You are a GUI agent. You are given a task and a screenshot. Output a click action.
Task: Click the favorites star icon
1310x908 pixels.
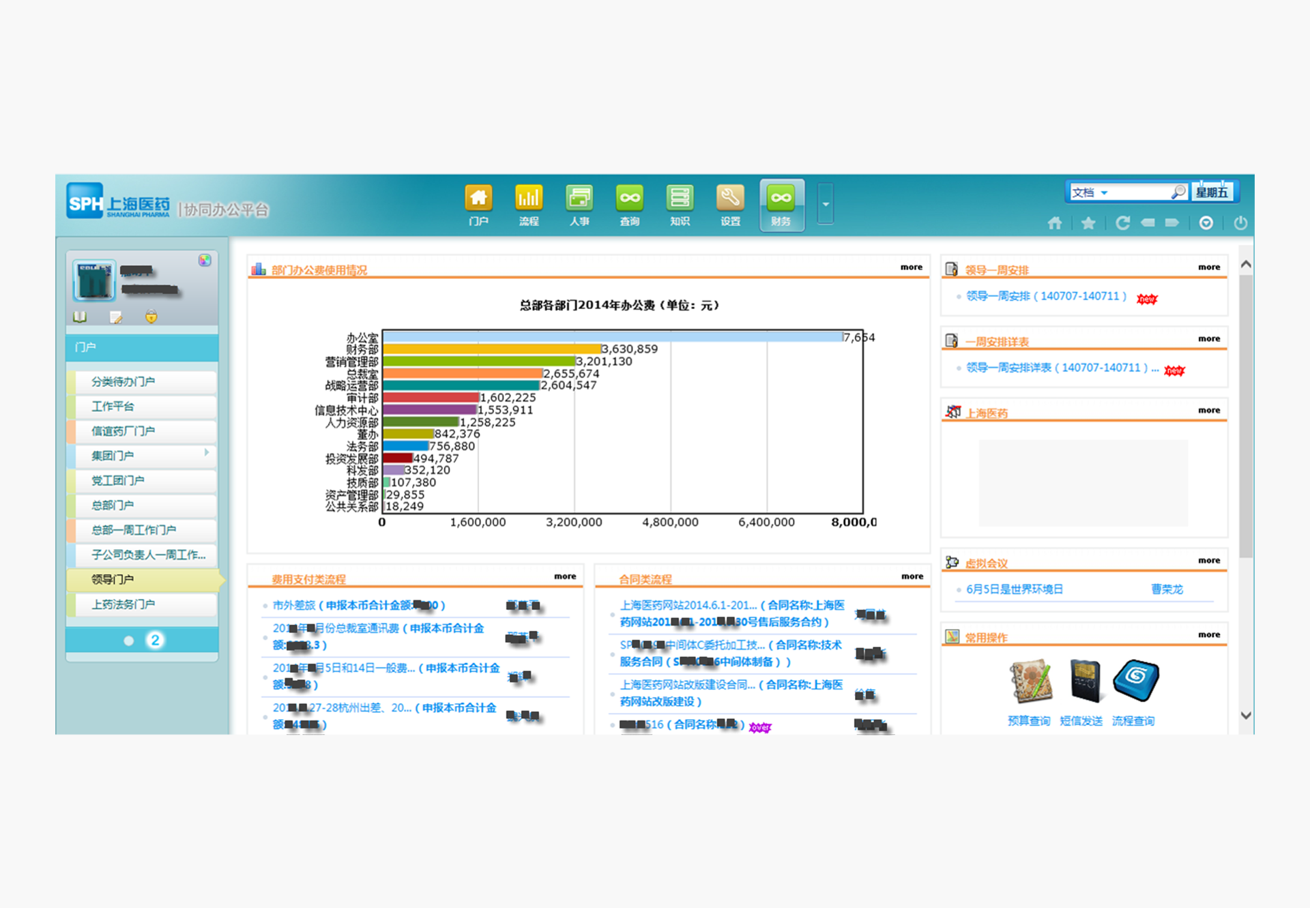1088,223
